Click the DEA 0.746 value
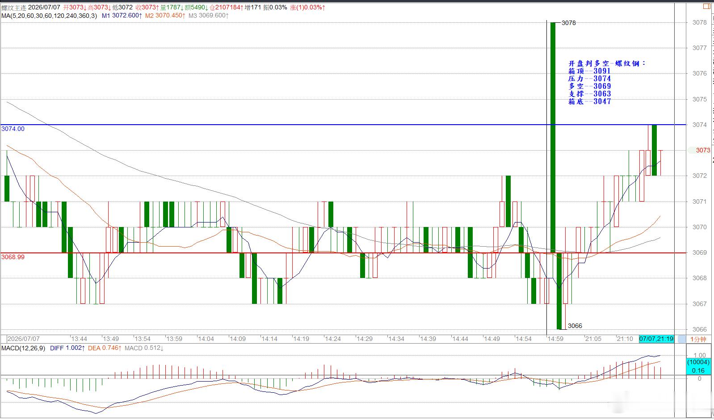The height and width of the screenshot is (420, 714). click(x=105, y=348)
